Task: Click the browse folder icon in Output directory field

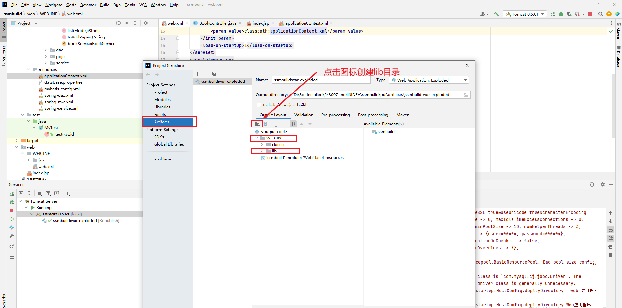Action: point(466,95)
